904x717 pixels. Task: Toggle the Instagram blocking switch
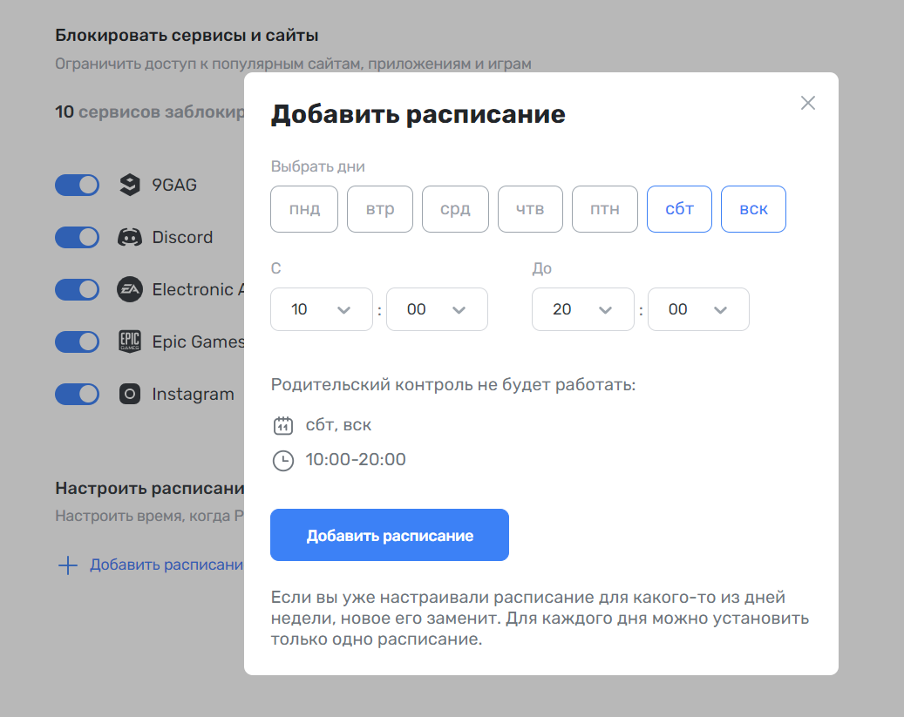pos(78,394)
